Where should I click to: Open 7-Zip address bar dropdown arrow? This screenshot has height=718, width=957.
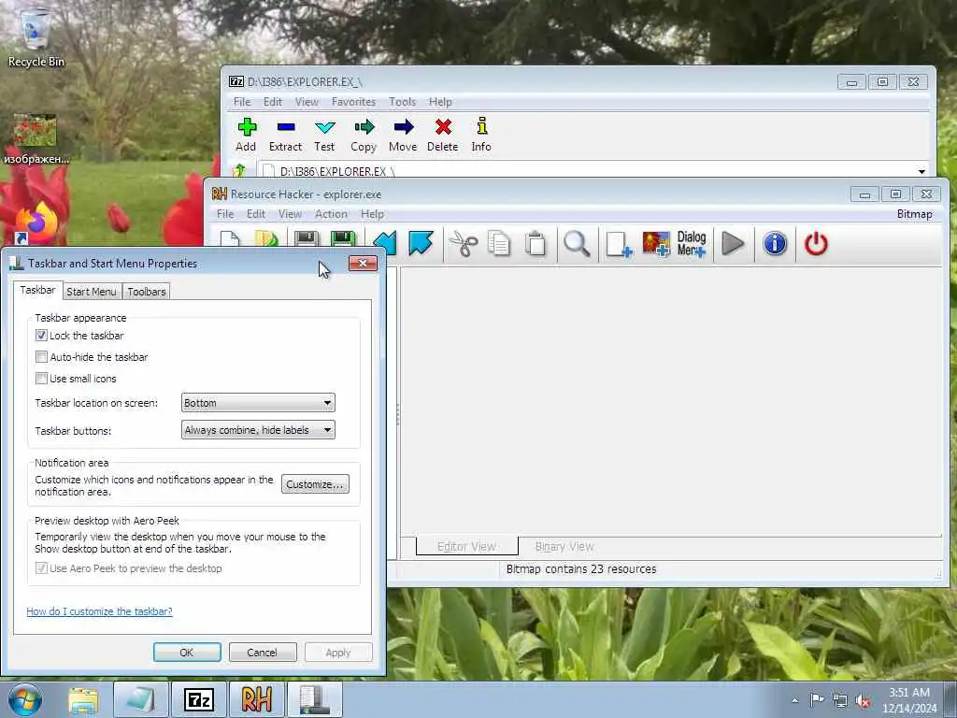click(921, 172)
